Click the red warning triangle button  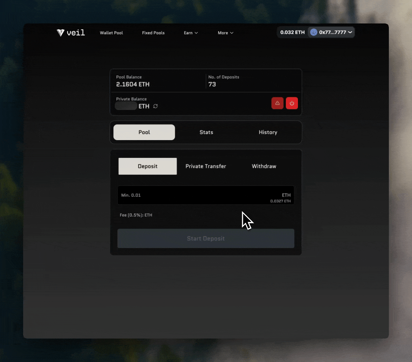pos(277,103)
